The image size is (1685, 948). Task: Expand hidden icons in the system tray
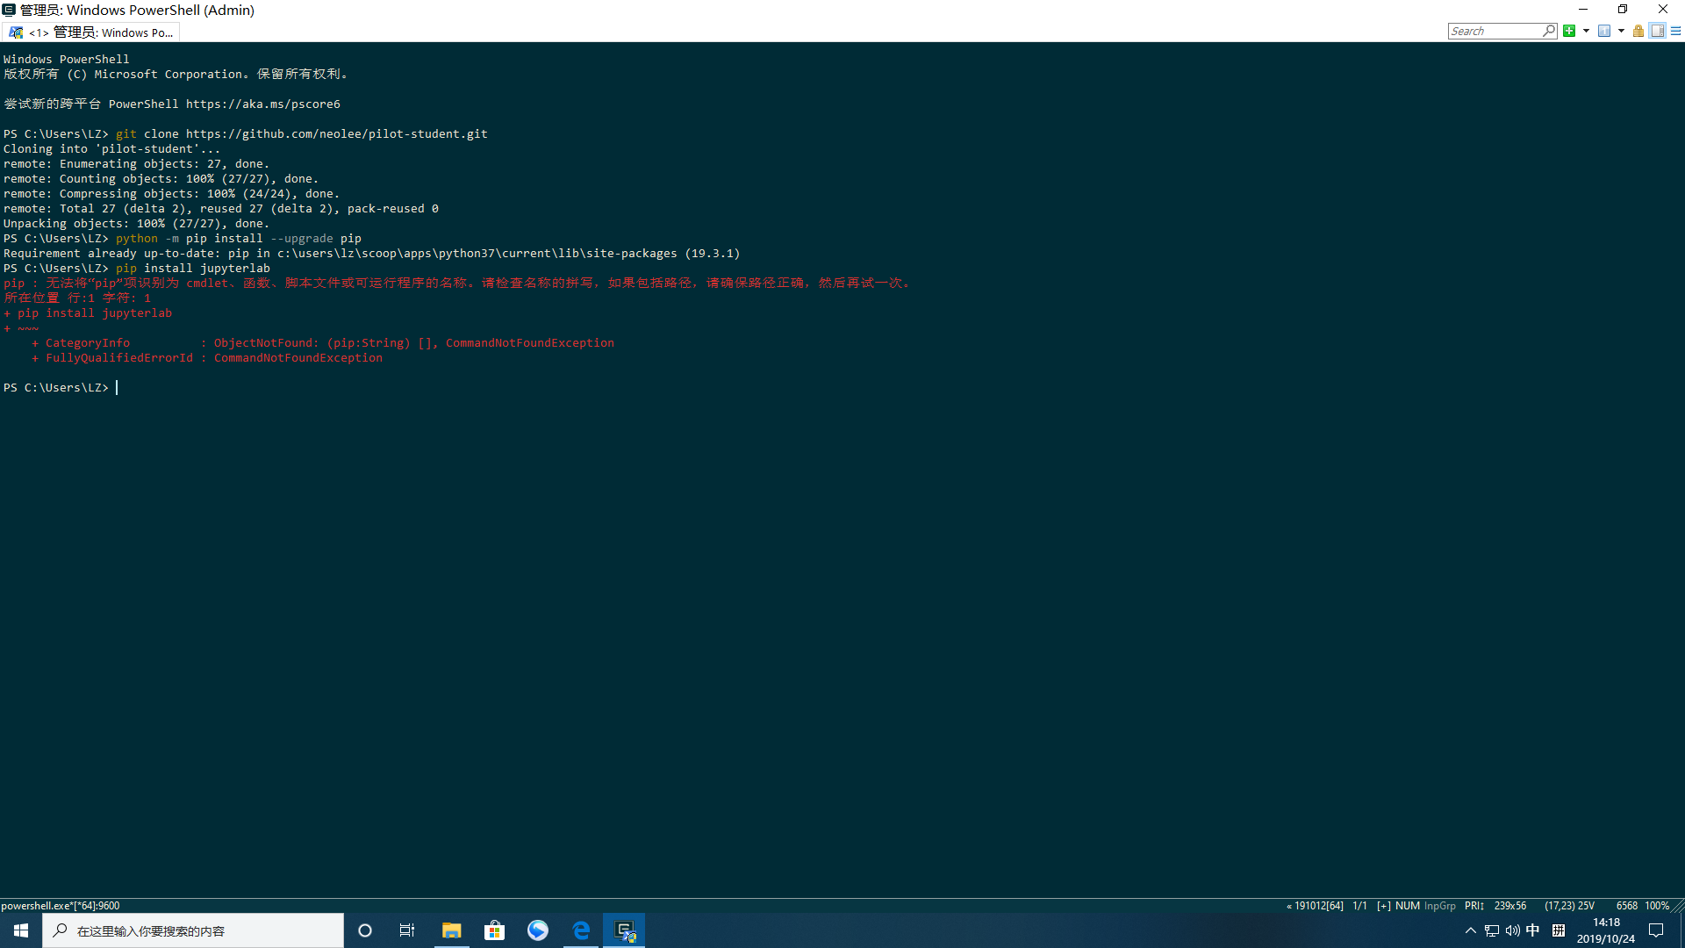[x=1470, y=930]
